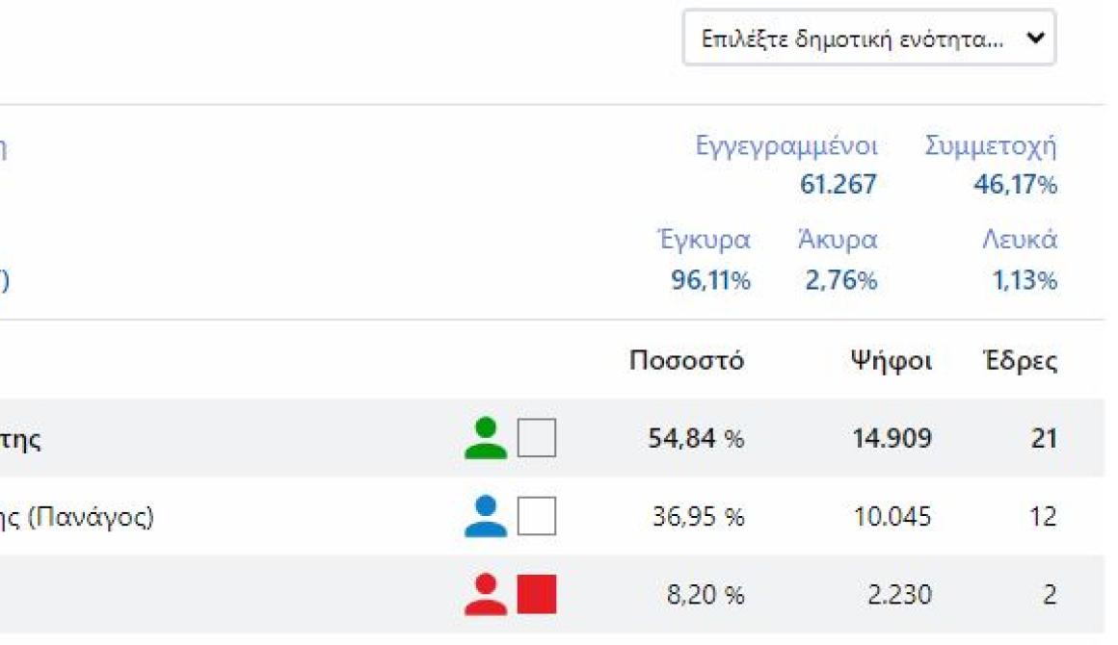Open the 'Επιλέξτε δημοτική ενότητα' dropdown

(868, 39)
